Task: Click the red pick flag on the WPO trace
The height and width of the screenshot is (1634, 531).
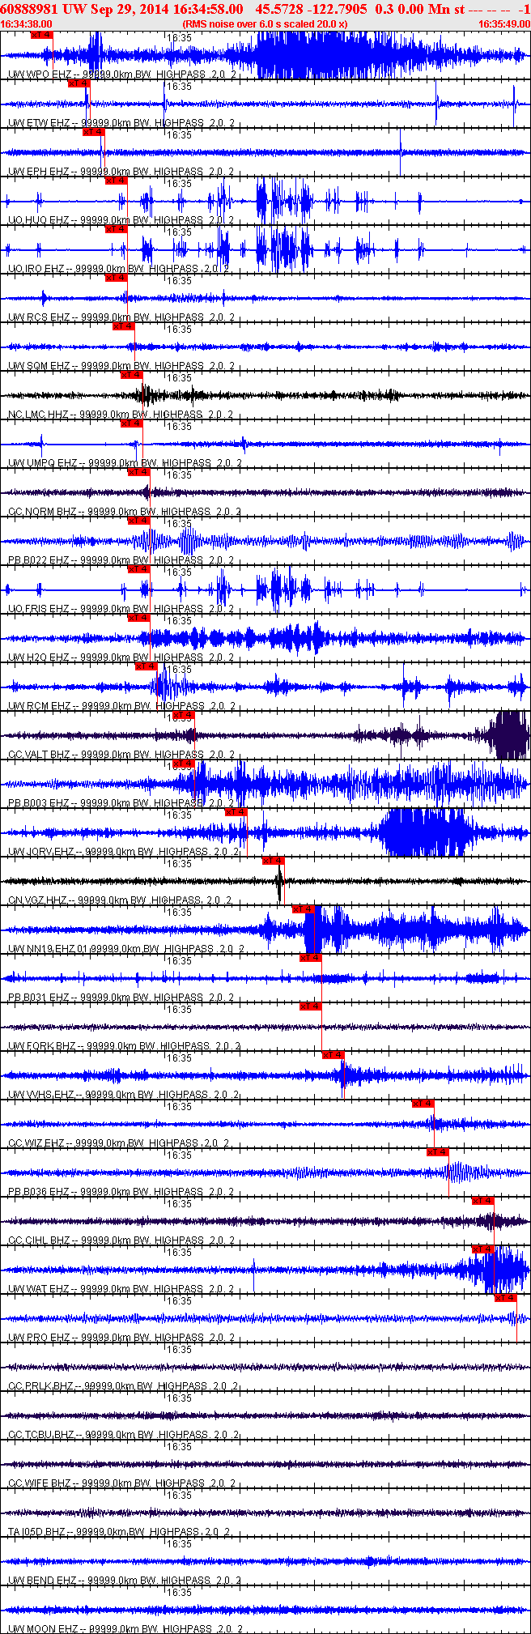Action: 41,35
